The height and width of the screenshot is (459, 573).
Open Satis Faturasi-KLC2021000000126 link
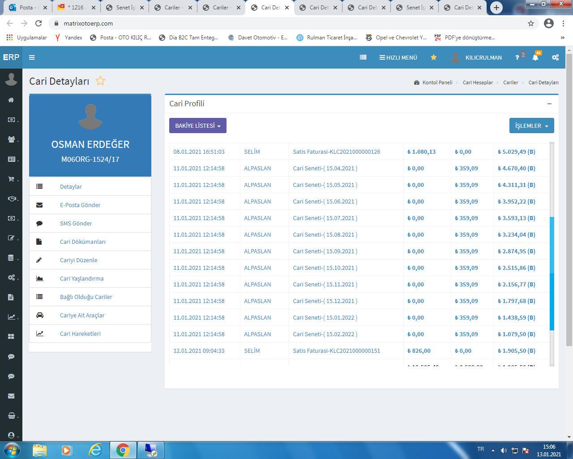(x=336, y=152)
